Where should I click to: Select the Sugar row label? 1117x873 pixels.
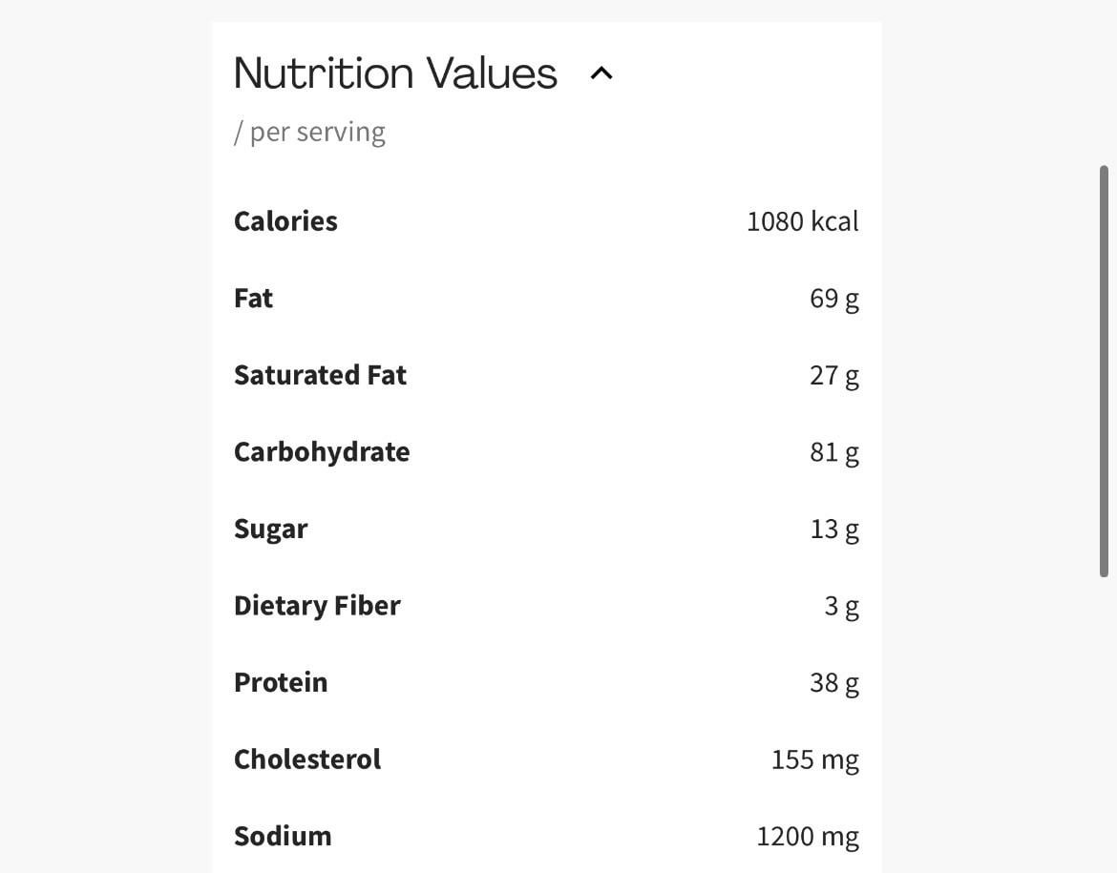click(x=270, y=530)
